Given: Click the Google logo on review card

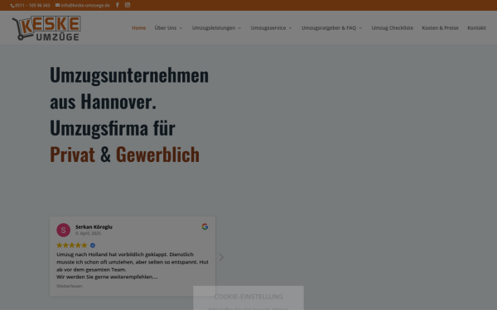Looking at the screenshot, I should (205, 227).
